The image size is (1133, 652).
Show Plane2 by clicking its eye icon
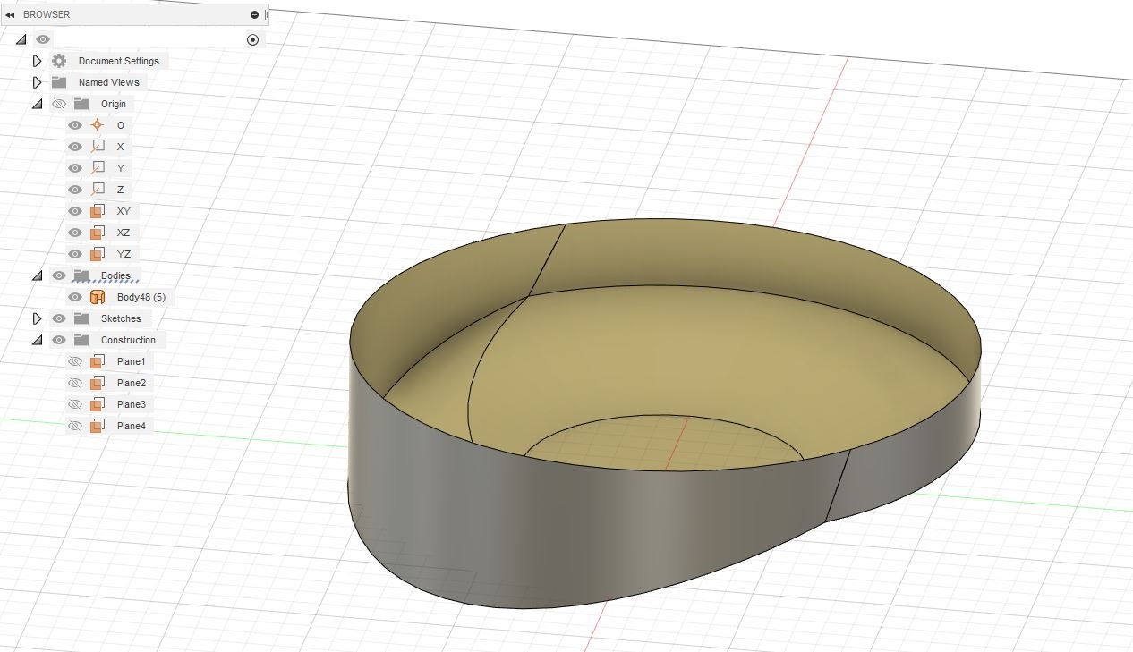tap(75, 383)
